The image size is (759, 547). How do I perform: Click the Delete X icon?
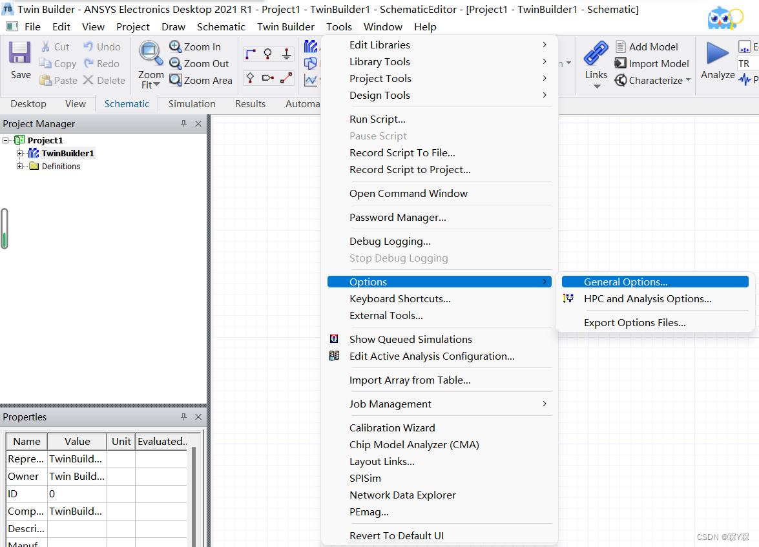click(x=88, y=80)
